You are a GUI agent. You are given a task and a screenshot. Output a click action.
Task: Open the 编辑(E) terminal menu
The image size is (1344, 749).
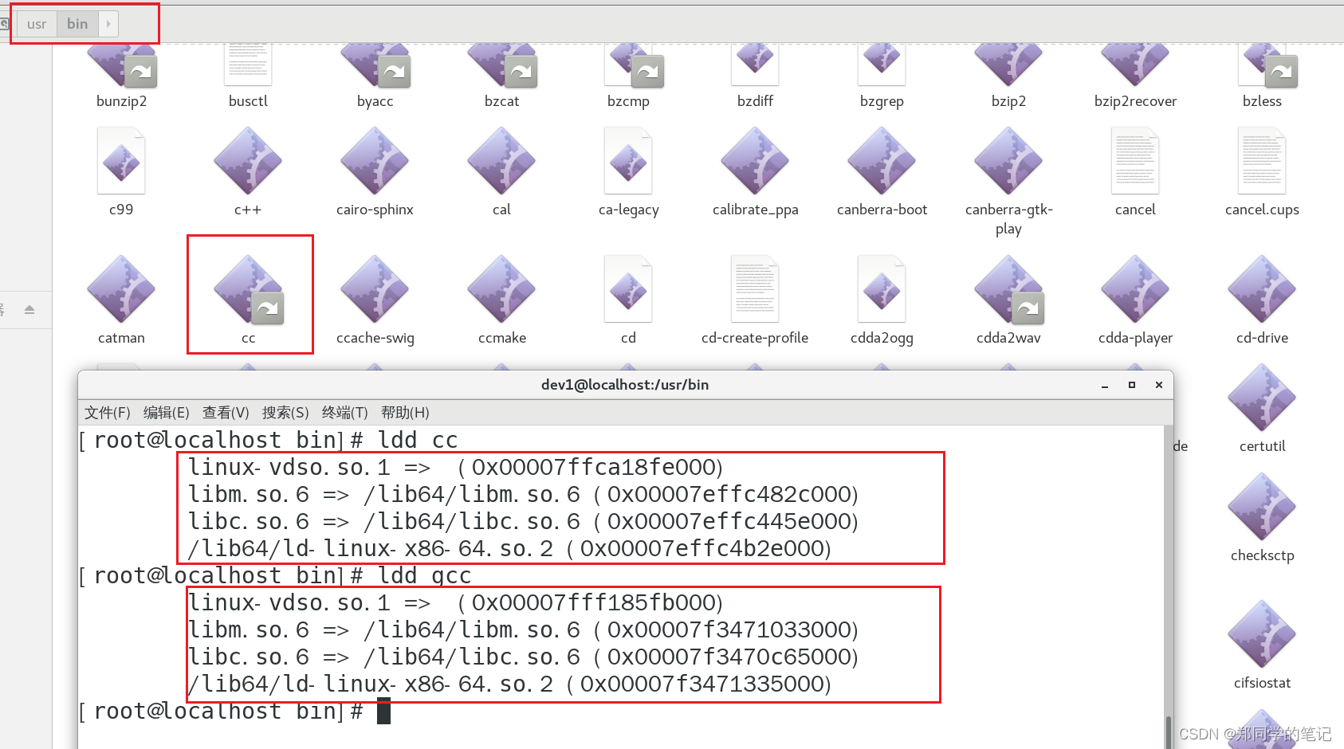[x=167, y=413]
